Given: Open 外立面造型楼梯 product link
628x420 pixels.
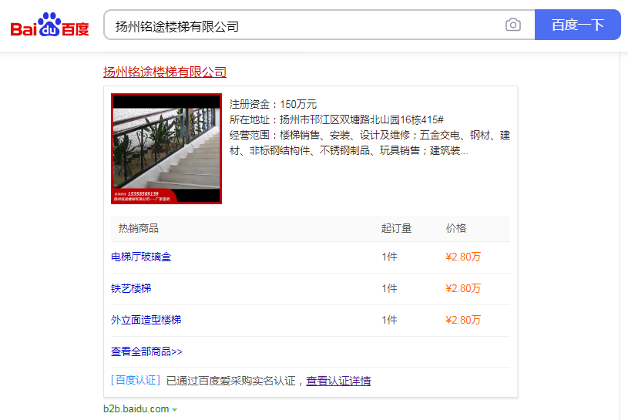Looking at the screenshot, I should [x=146, y=320].
